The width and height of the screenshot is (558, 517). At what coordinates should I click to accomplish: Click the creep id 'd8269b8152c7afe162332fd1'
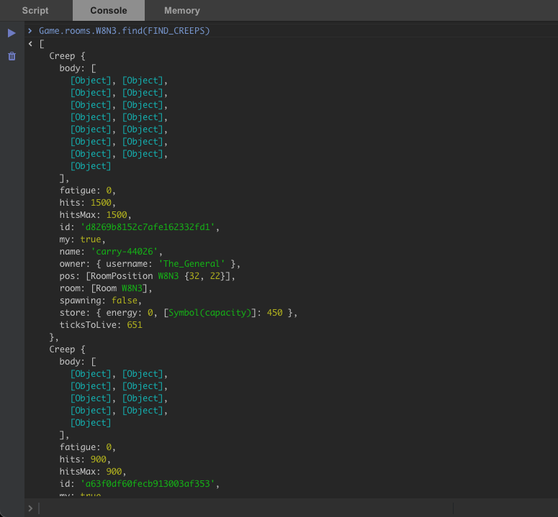[x=148, y=227]
